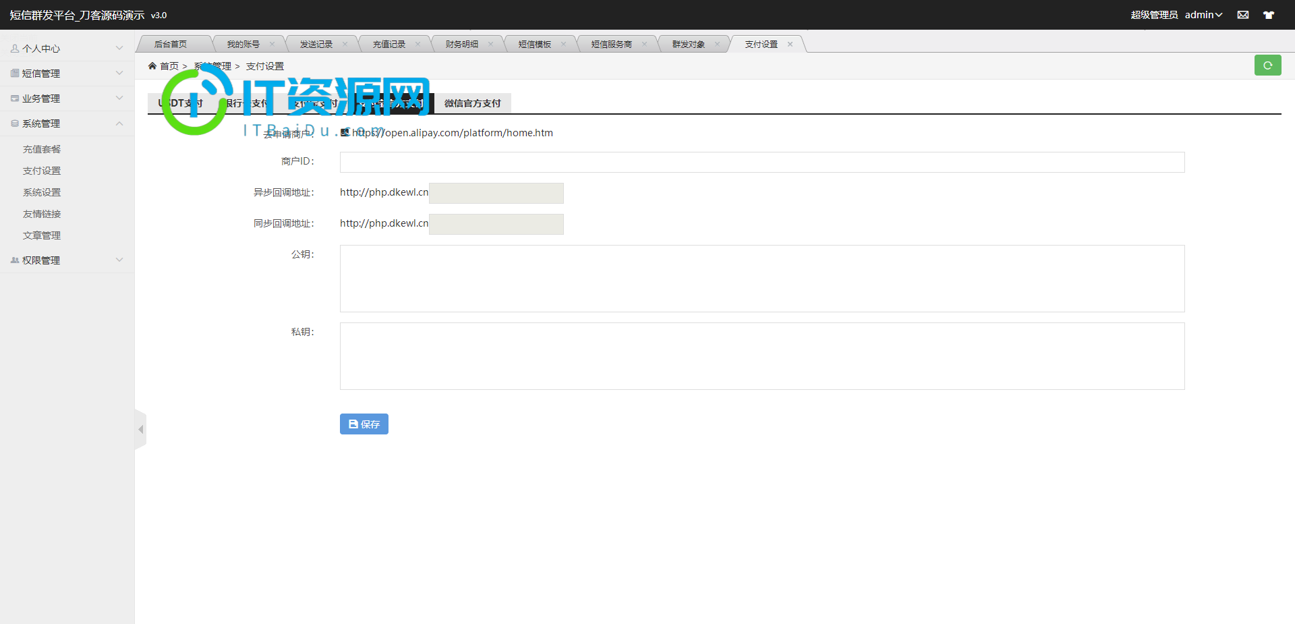Open the admin user dropdown

[1203, 15]
